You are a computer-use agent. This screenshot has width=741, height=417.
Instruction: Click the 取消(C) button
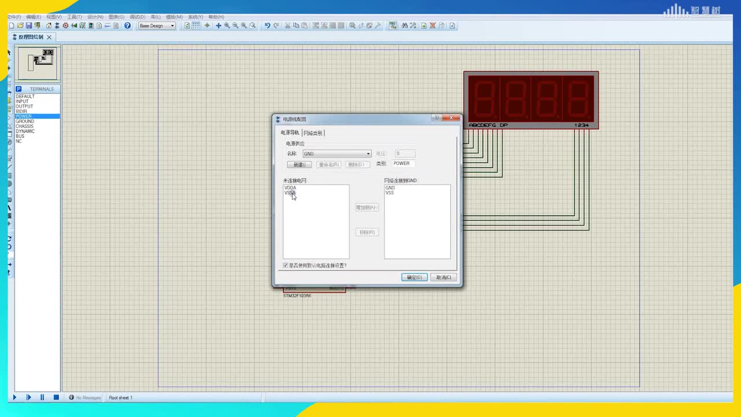pos(444,277)
